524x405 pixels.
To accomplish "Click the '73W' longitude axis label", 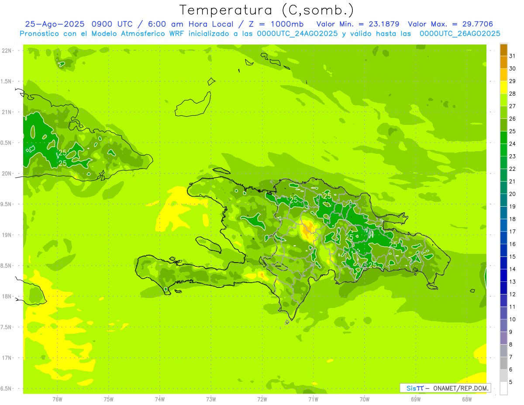I will (211, 399).
